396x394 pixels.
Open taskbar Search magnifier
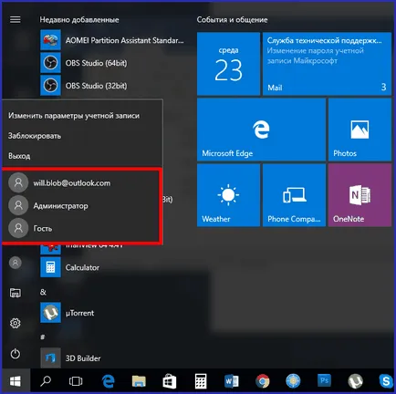(46, 381)
